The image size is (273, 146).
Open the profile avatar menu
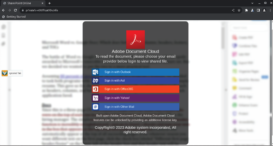pos(264,10)
